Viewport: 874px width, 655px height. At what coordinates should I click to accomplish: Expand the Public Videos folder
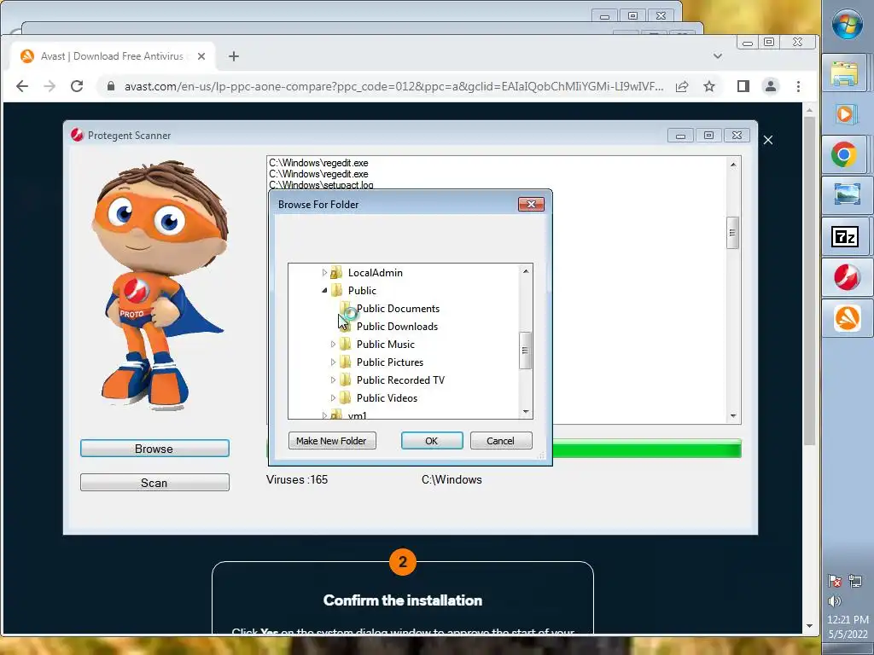333,397
